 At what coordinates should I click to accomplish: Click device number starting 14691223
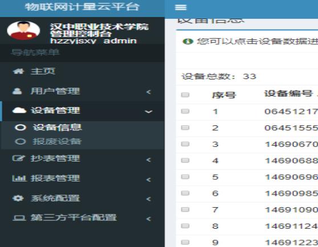(291, 242)
